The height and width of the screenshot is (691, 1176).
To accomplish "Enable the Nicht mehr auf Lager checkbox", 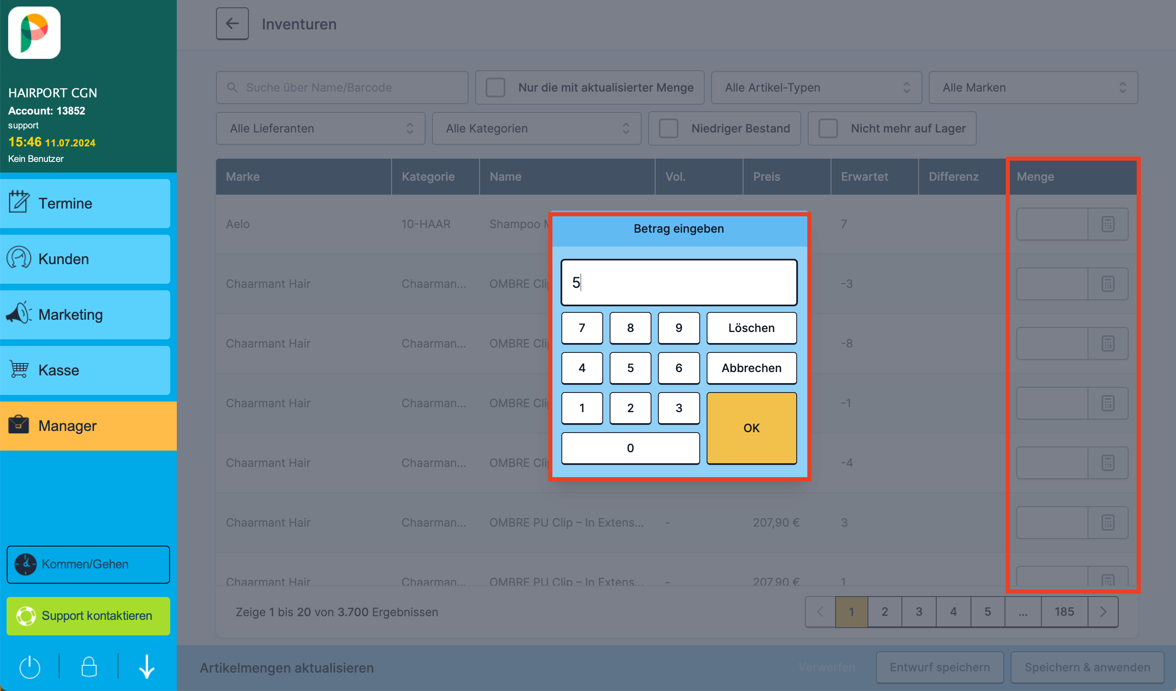I will 828,128.
